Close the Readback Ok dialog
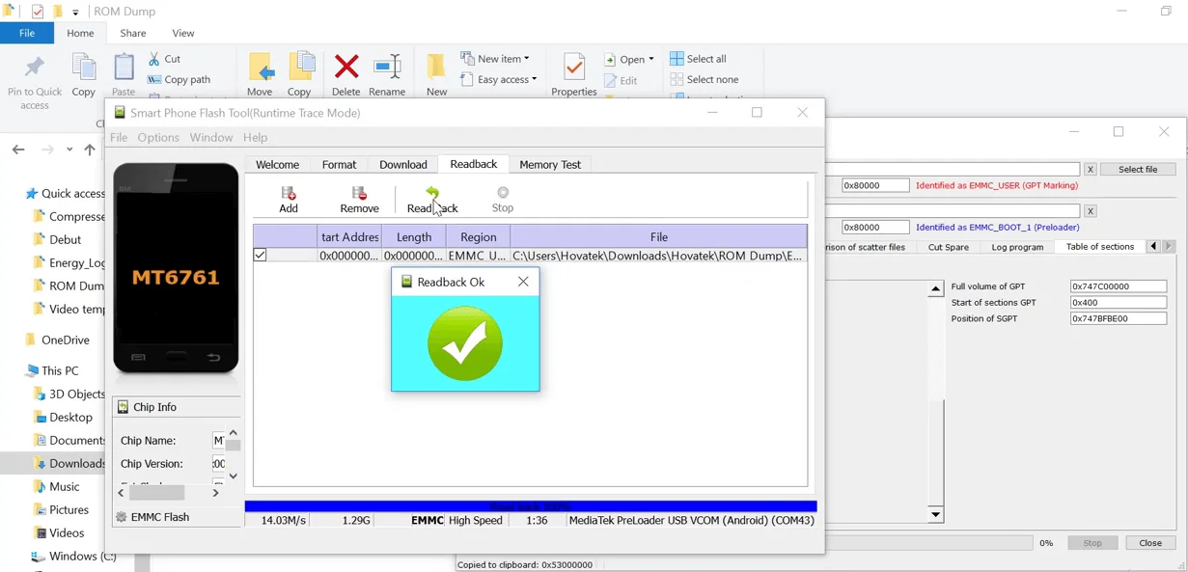This screenshot has height=572, width=1188. point(523,282)
